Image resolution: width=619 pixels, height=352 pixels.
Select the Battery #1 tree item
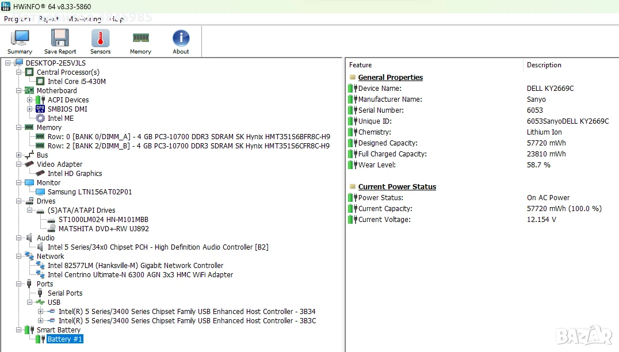pos(65,339)
